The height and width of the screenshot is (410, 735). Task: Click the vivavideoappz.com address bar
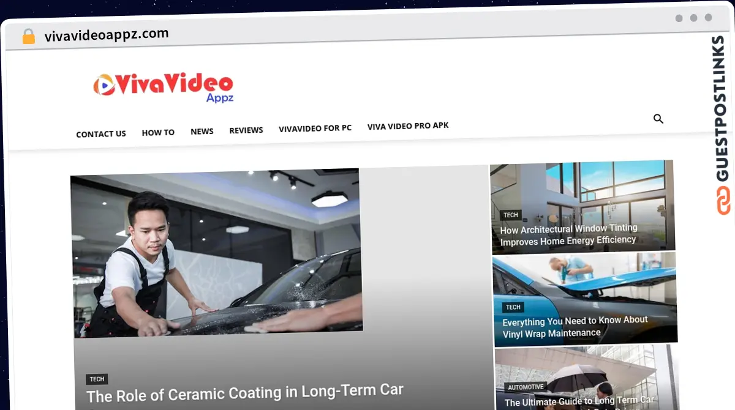107,35
